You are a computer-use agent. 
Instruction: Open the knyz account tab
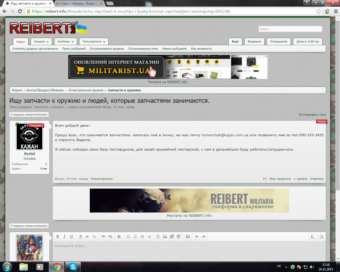[235, 41]
